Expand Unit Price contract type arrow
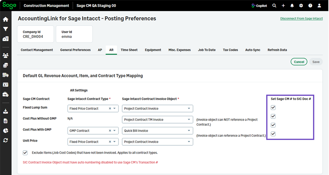This screenshot has width=329, height=175. tap(115, 142)
